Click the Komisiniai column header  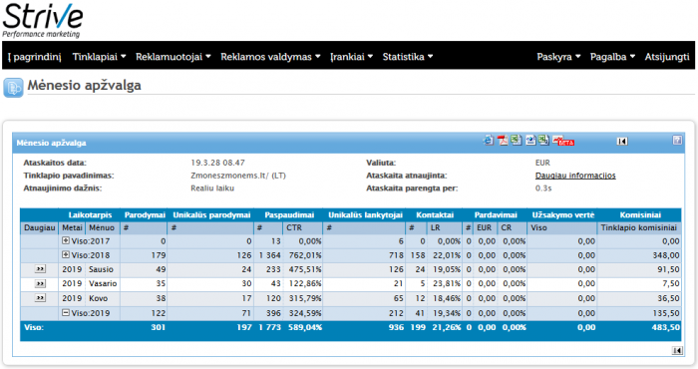(x=640, y=215)
